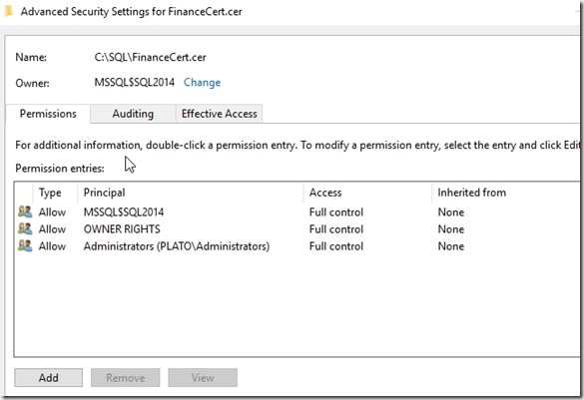The height and width of the screenshot is (400, 584).
Task: Sort by the Type column header
Action: [55, 193]
